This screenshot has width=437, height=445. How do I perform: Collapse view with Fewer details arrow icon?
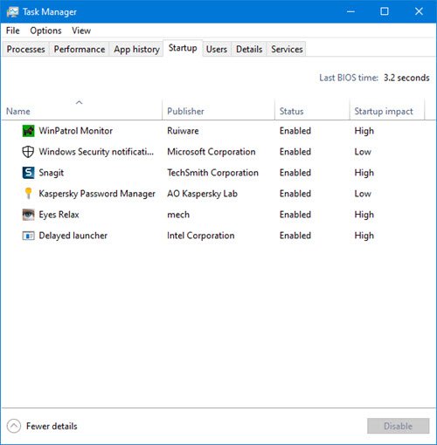coord(14,426)
